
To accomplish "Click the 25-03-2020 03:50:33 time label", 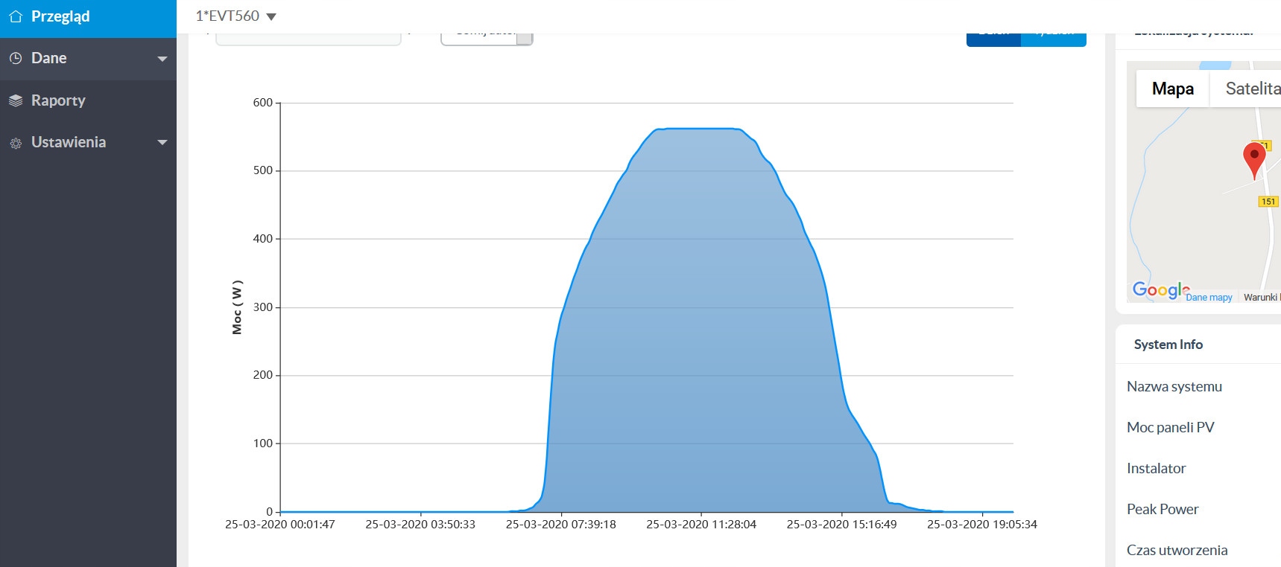I will 420,525.
